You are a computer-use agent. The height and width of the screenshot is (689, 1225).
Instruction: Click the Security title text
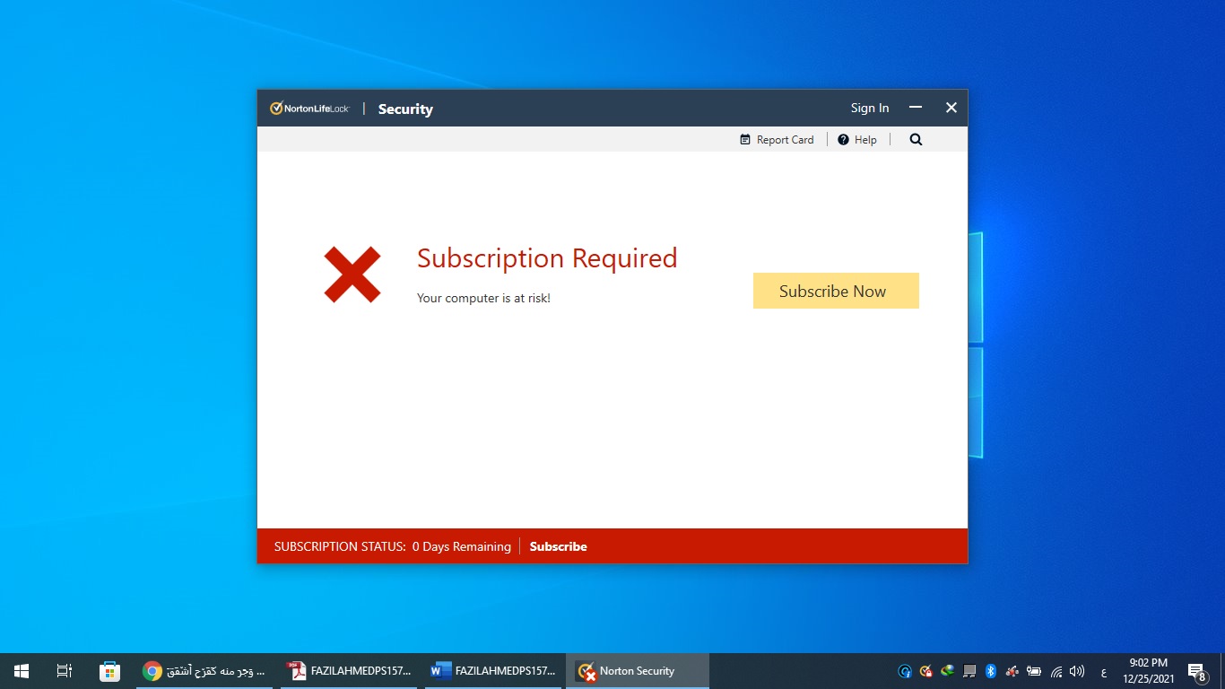(x=405, y=109)
